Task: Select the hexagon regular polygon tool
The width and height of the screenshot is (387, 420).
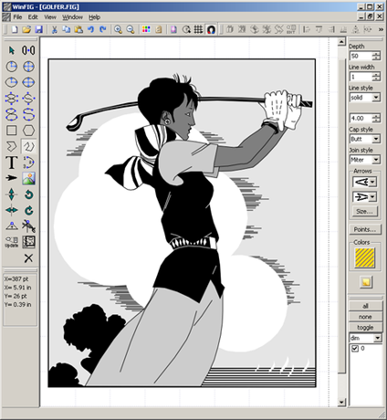Action: [28, 131]
